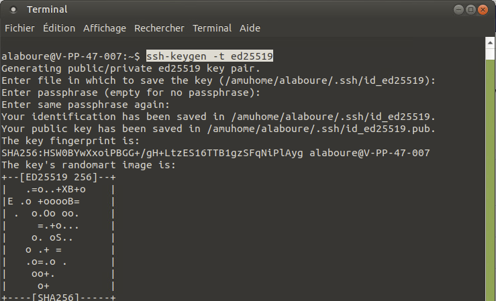The width and height of the screenshot is (496, 301).
Task: Click the [ED25519 256] randomart header
Action: click(x=59, y=177)
